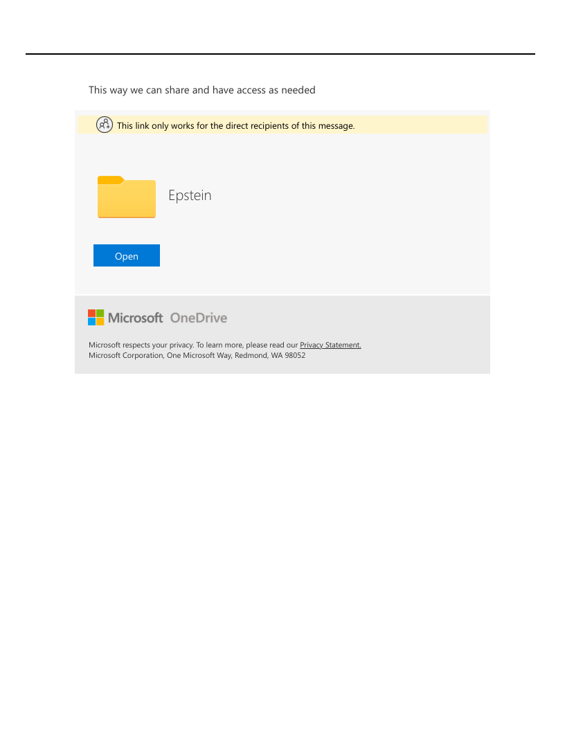The height and width of the screenshot is (731, 565).
Task: Click the yellow direct recipients notice banner
Action: coord(282,125)
